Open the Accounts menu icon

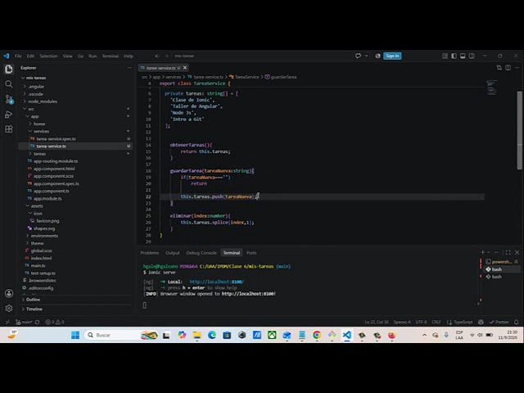(9, 293)
